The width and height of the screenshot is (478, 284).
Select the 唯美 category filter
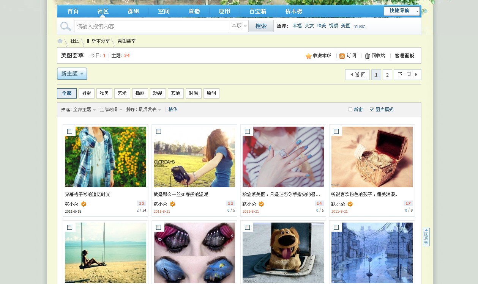[104, 93]
